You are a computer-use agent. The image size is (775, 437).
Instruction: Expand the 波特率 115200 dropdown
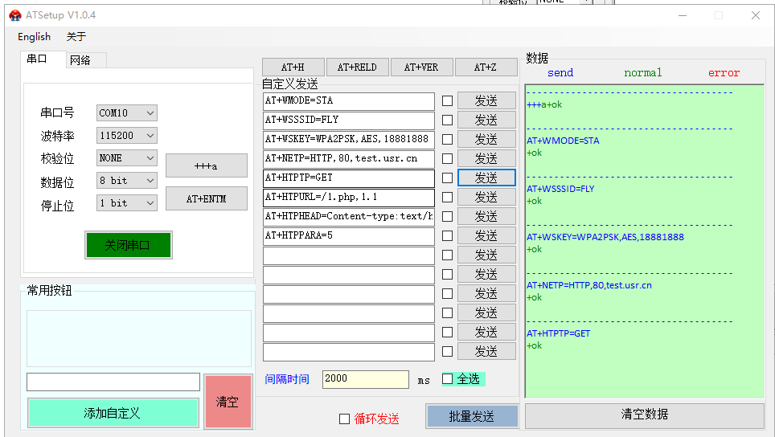pos(127,136)
